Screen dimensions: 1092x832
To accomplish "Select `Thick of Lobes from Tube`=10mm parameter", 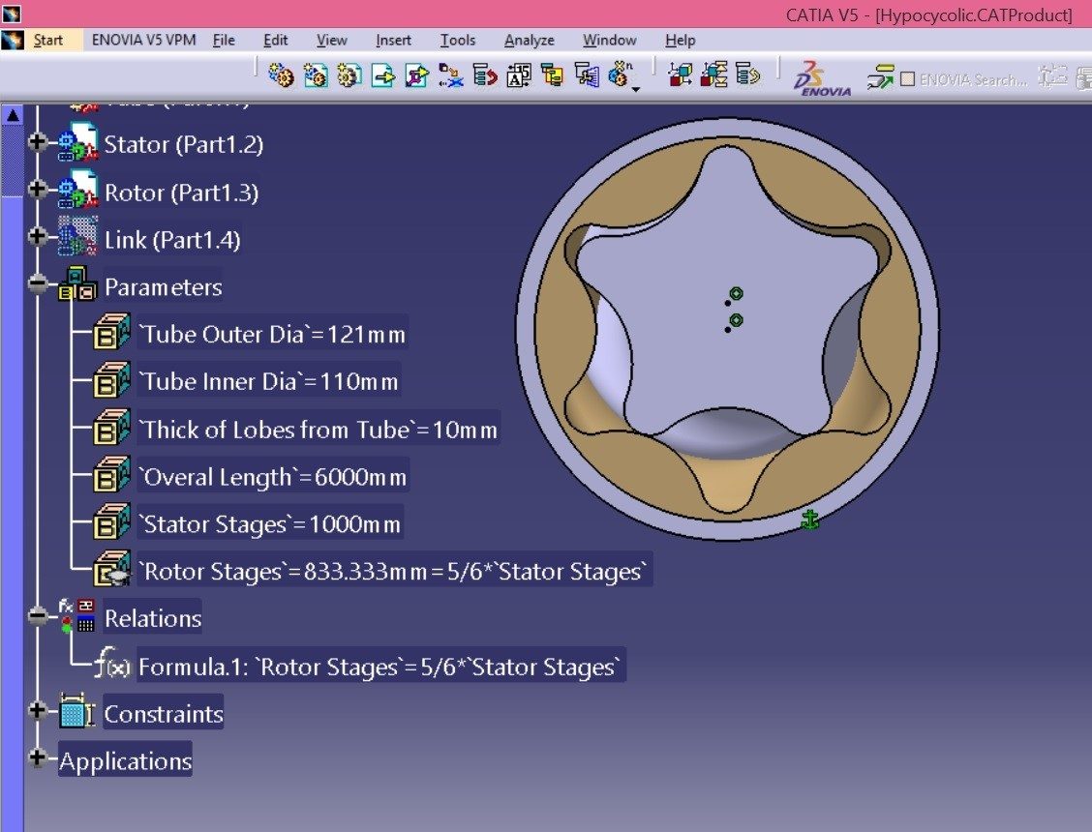I will pos(318,431).
